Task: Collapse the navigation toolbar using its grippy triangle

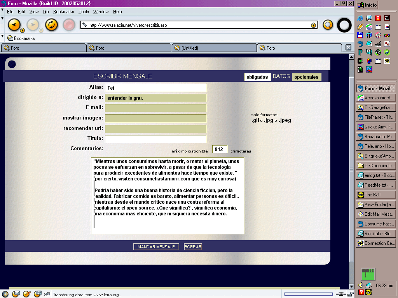Action: click(2, 19)
